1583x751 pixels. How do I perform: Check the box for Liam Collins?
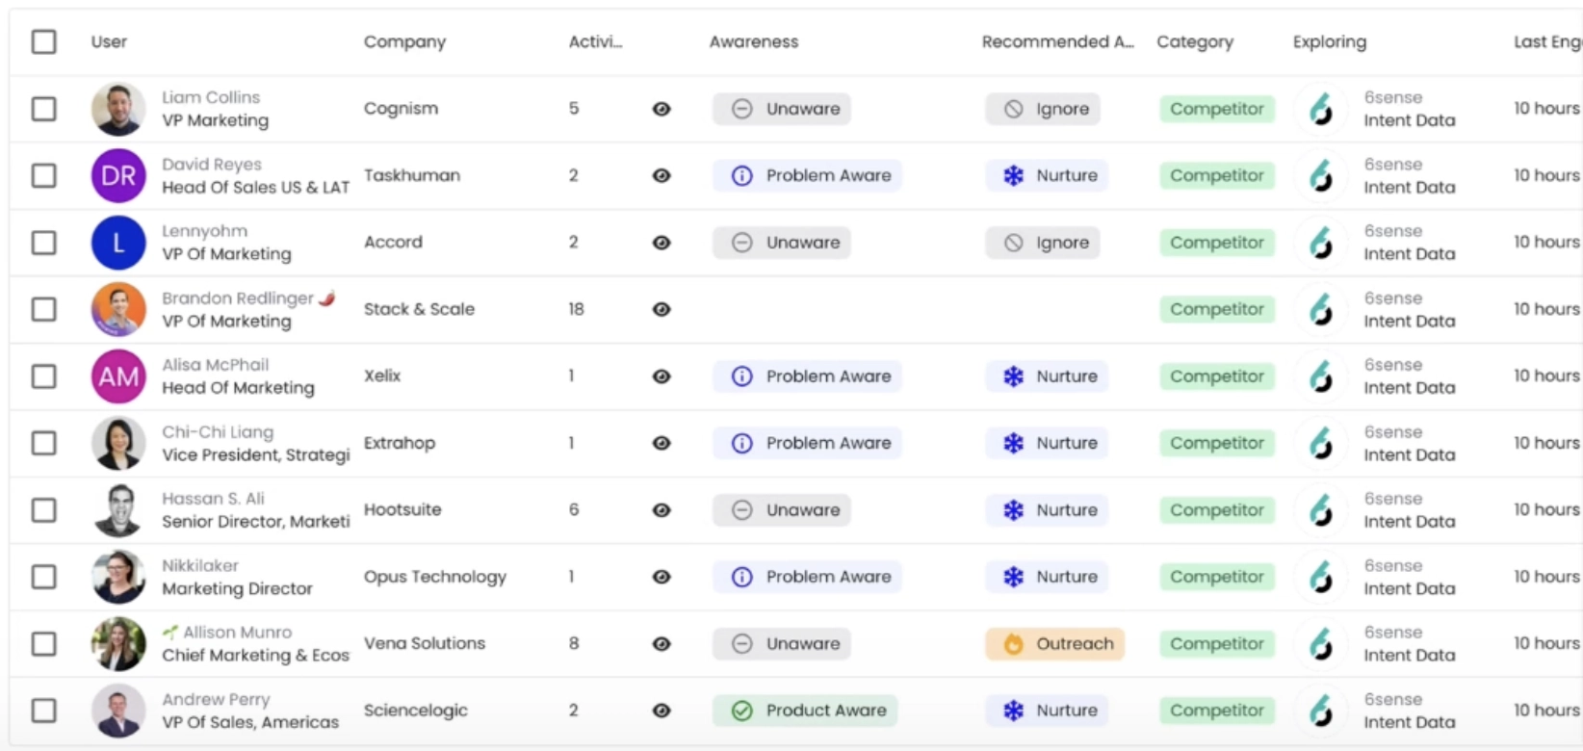[44, 109]
